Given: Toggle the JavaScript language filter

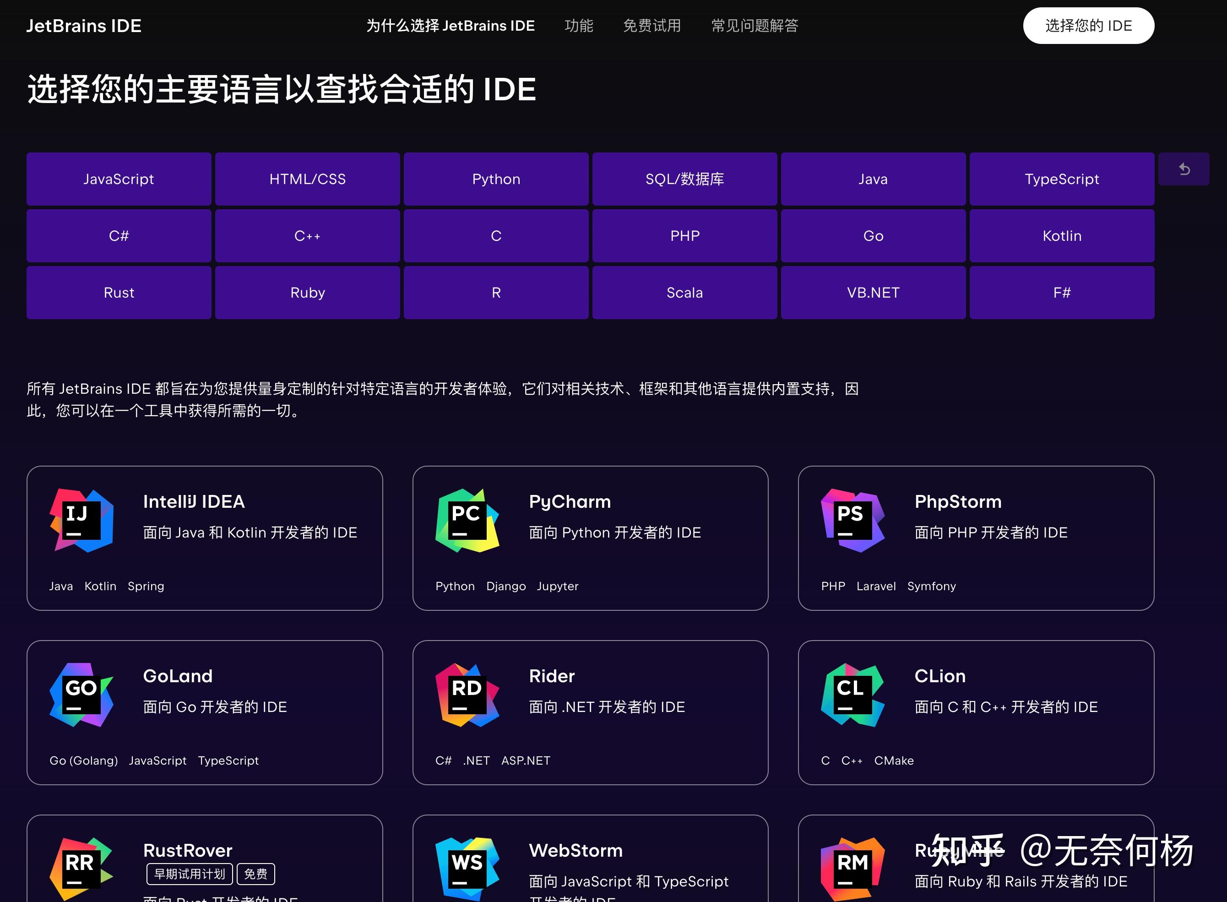Looking at the screenshot, I should click(119, 179).
